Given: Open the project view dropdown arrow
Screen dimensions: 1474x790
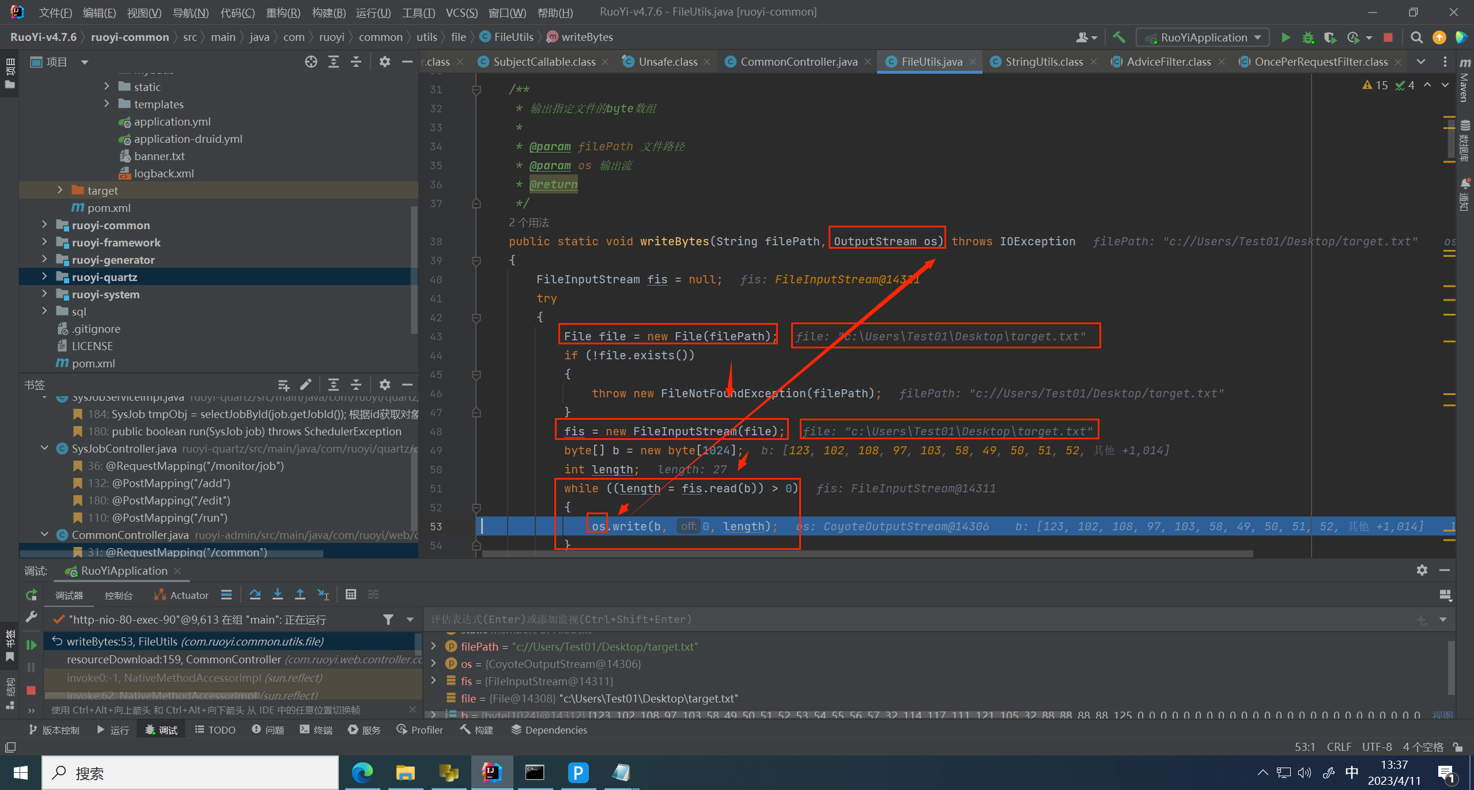Looking at the screenshot, I should tap(85, 62).
